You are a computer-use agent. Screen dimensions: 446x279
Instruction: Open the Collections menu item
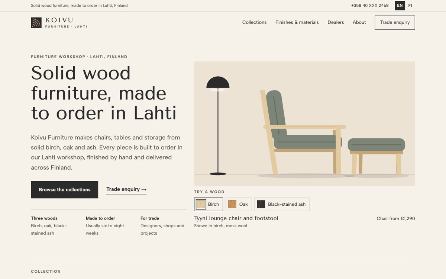point(254,22)
